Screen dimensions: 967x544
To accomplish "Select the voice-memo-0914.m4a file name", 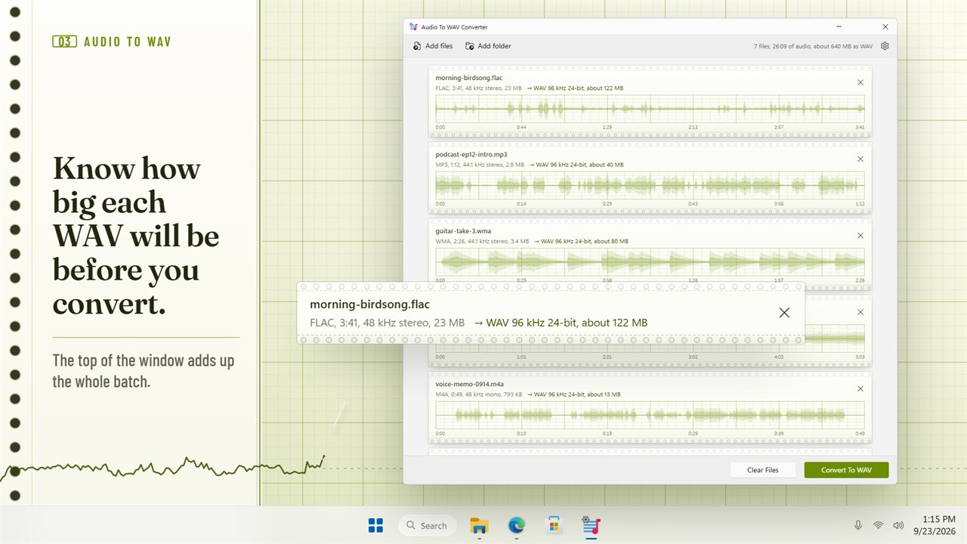I will [x=469, y=384].
